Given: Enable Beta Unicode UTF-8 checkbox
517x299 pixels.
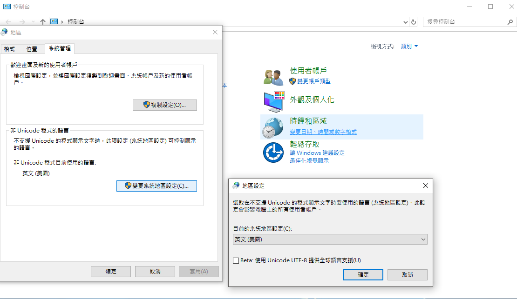Looking at the screenshot, I should [236, 260].
